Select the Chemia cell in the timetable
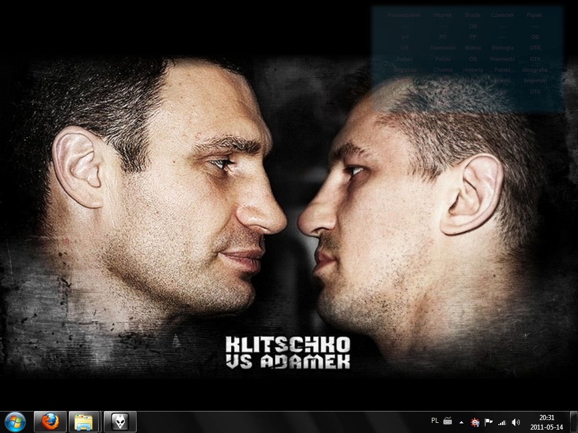578x433 pixels. pyautogui.click(x=443, y=70)
